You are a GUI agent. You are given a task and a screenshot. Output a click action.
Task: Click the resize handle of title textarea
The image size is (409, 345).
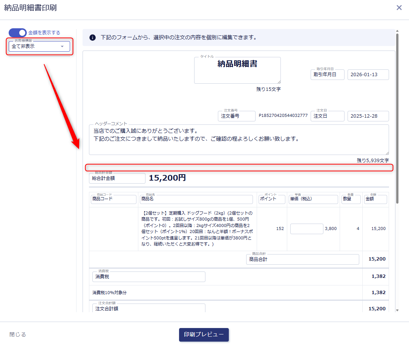pos(279,82)
